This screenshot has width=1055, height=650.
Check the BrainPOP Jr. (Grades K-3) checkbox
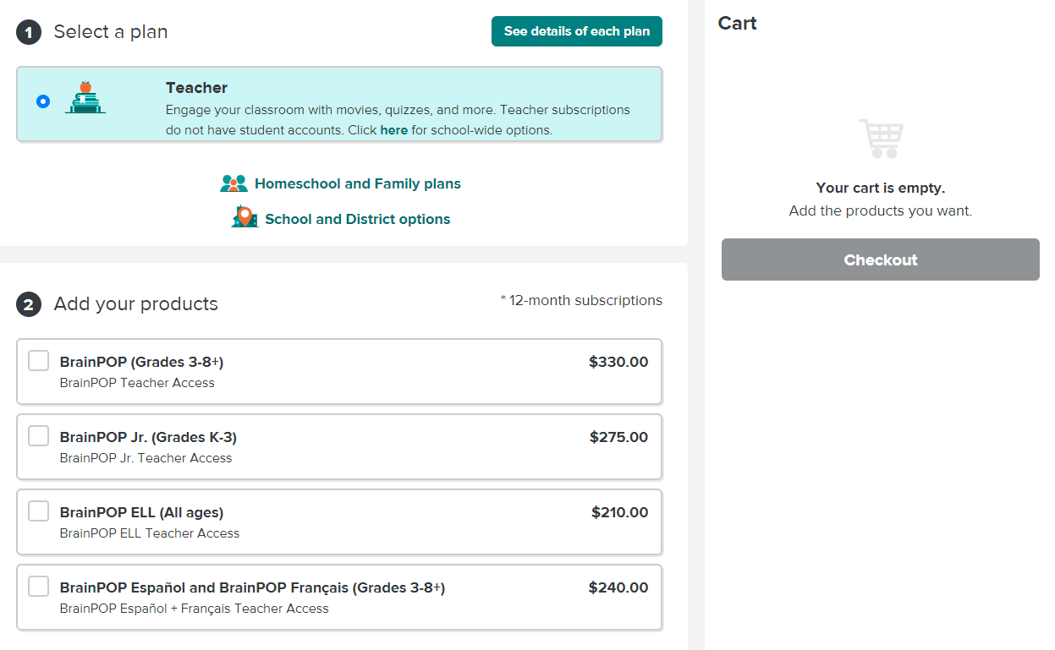pos(38,436)
